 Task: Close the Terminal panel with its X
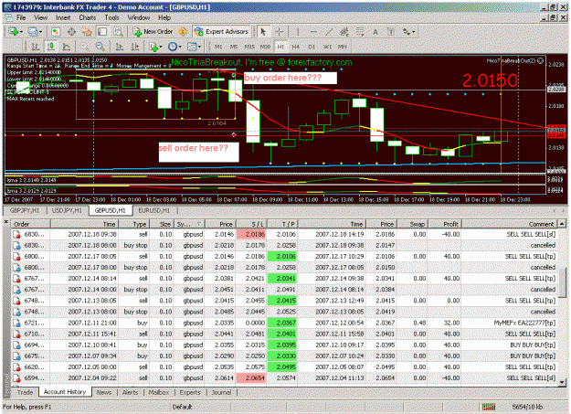pos(6,221)
